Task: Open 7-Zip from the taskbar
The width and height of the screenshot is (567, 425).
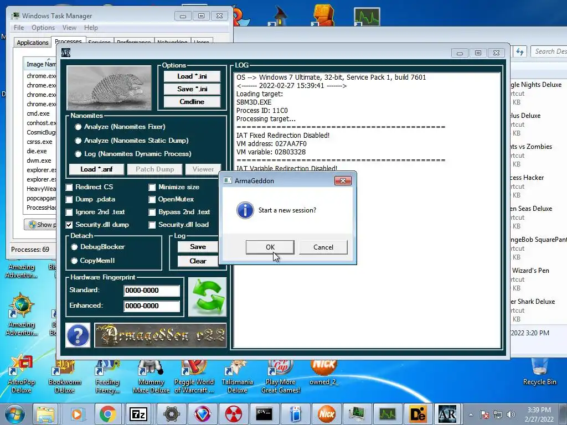Action: pos(138,414)
